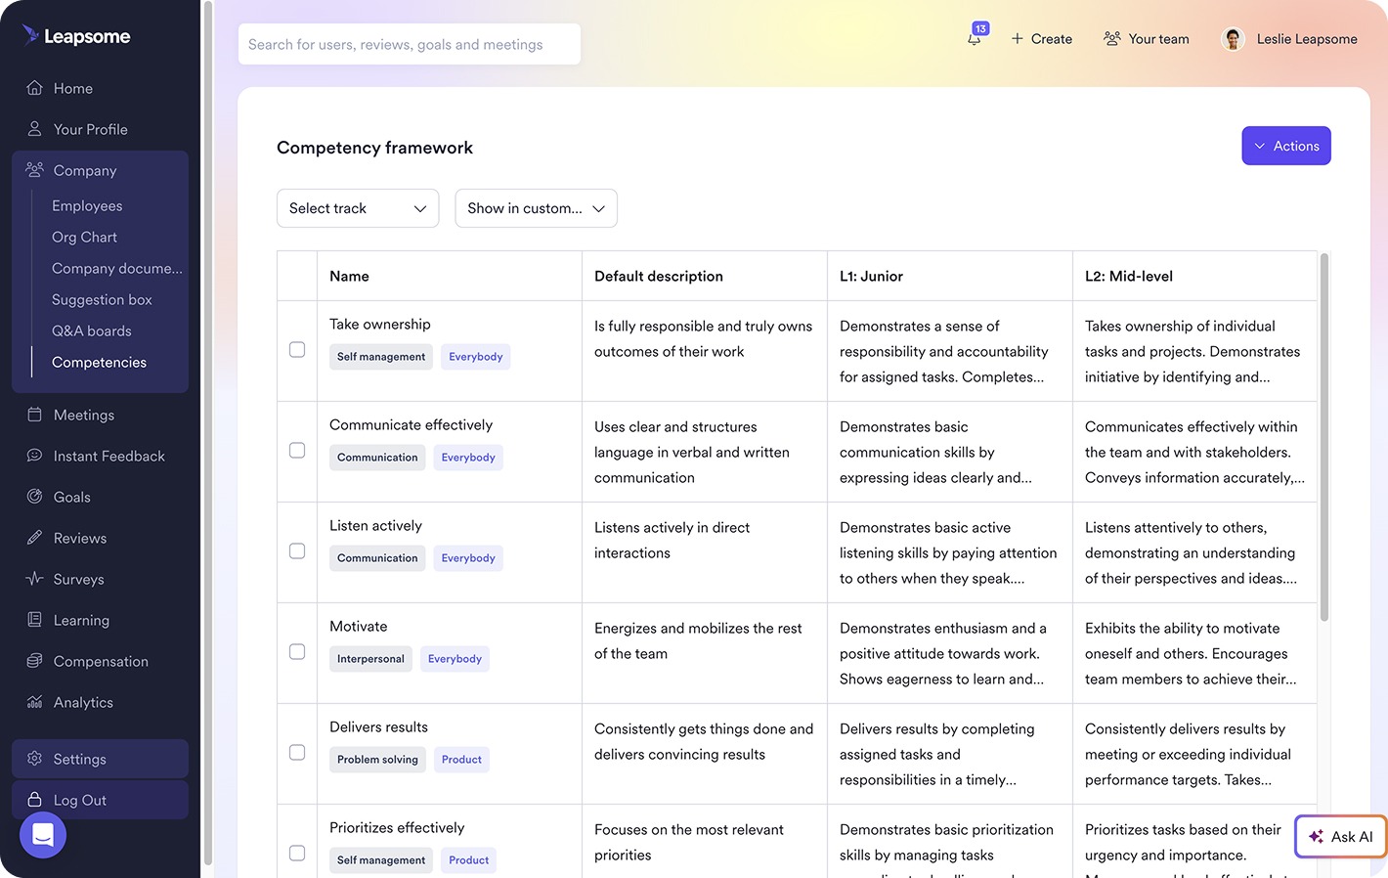This screenshot has width=1388, height=878.
Task: Open the Select track dropdown
Action: point(357,208)
